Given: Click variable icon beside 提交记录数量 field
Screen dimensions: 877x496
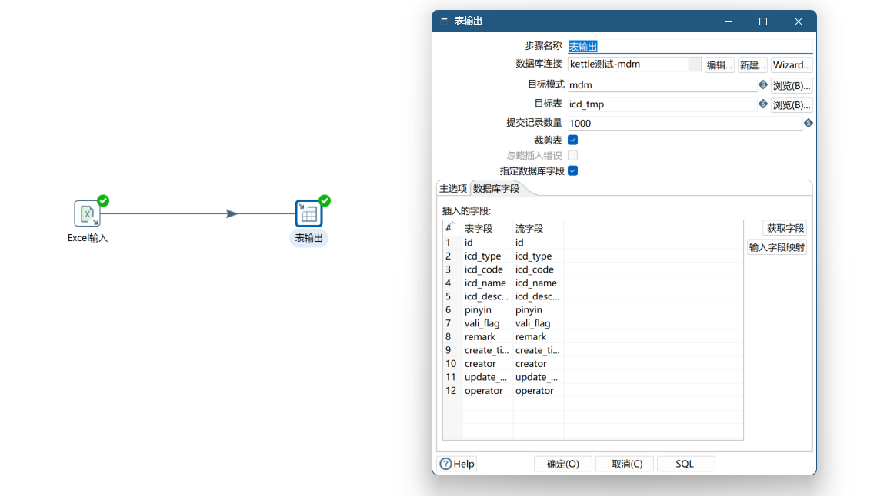Looking at the screenshot, I should coord(809,123).
